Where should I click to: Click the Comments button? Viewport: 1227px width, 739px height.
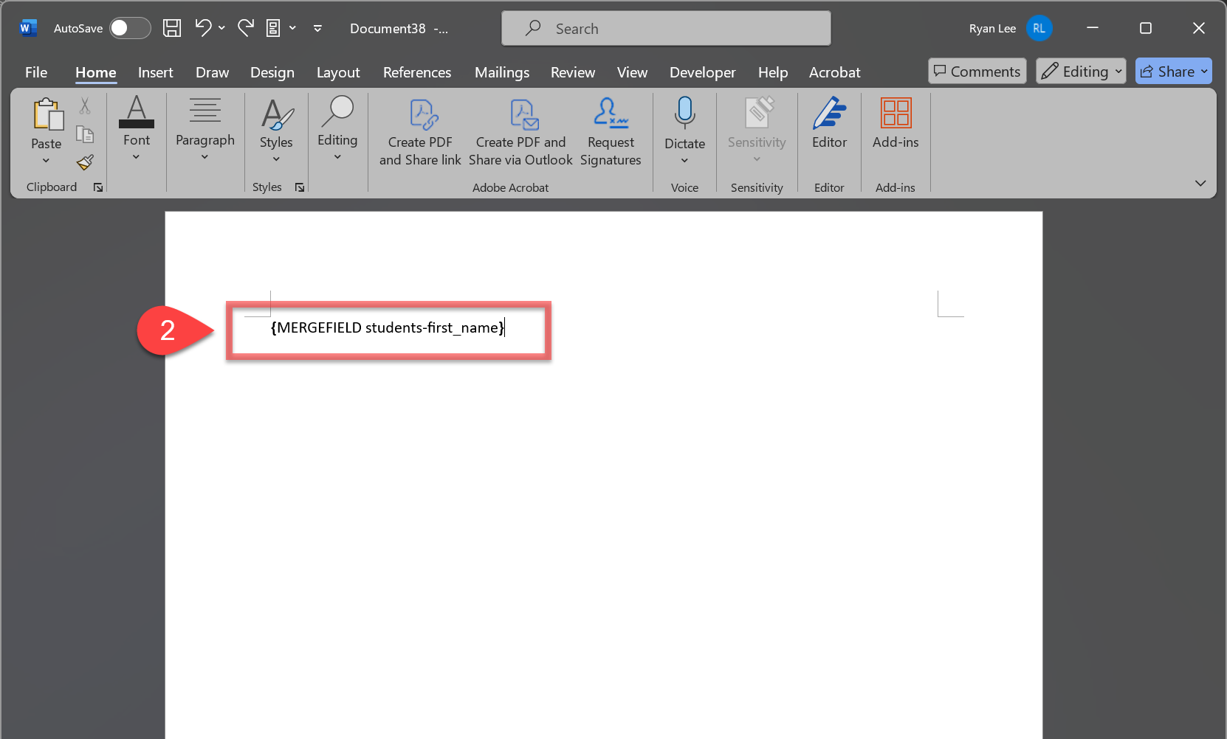[x=977, y=72]
